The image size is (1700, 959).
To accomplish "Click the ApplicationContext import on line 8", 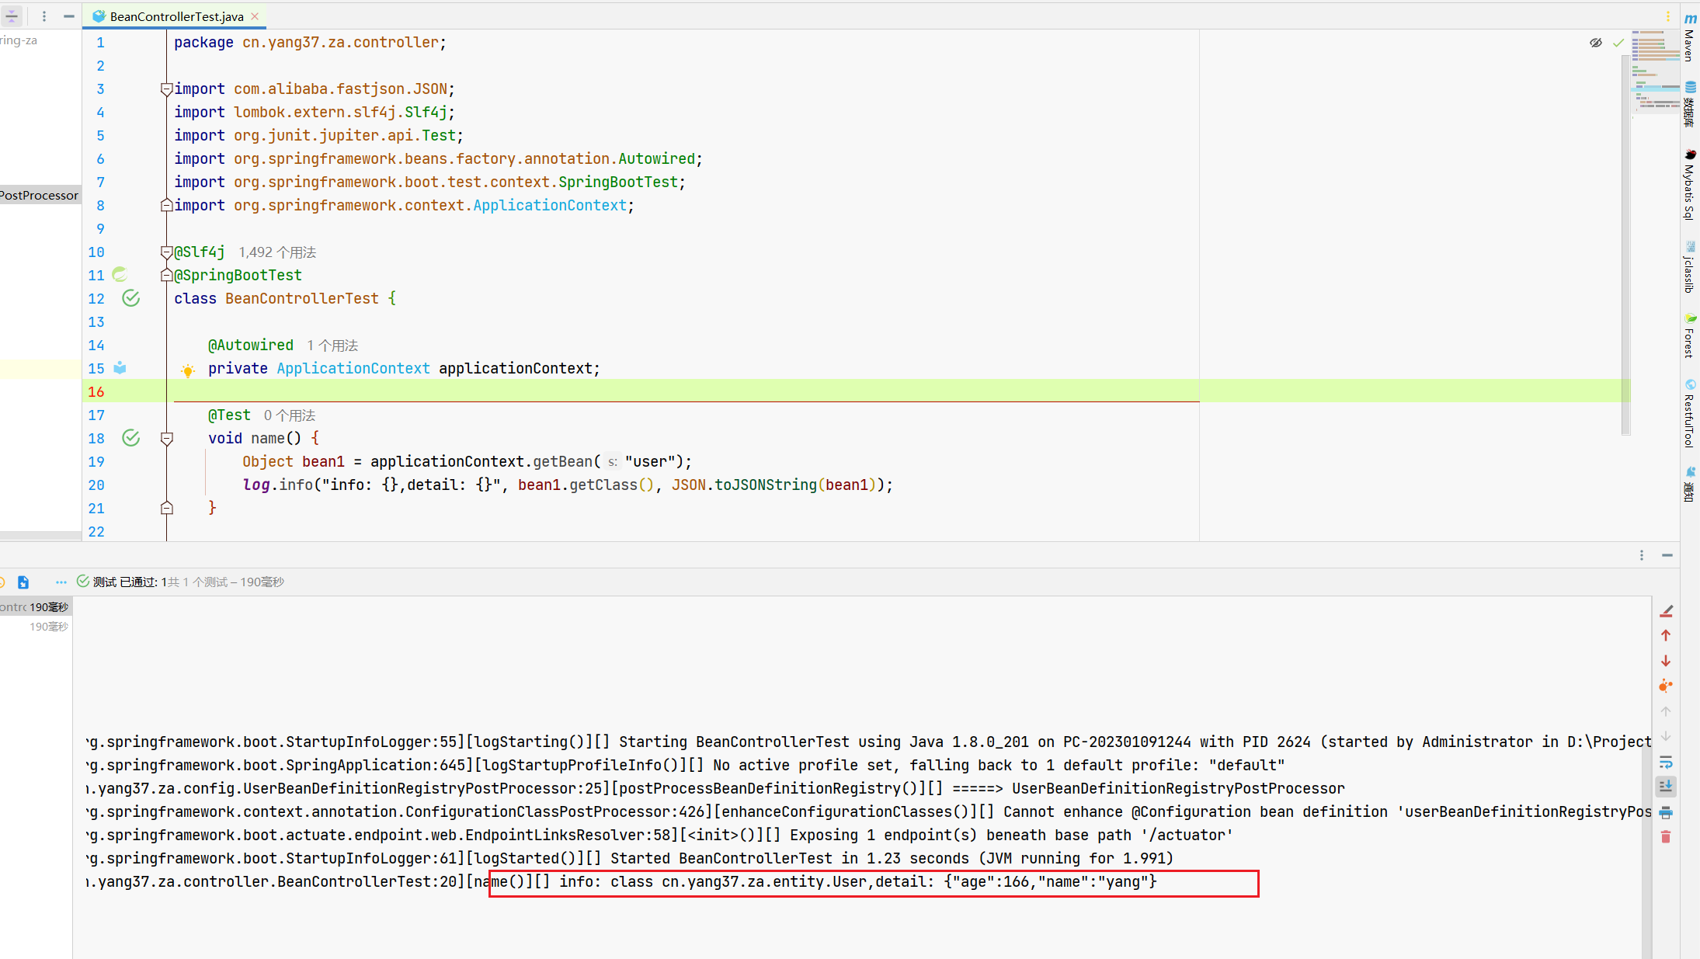I will tap(550, 205).
